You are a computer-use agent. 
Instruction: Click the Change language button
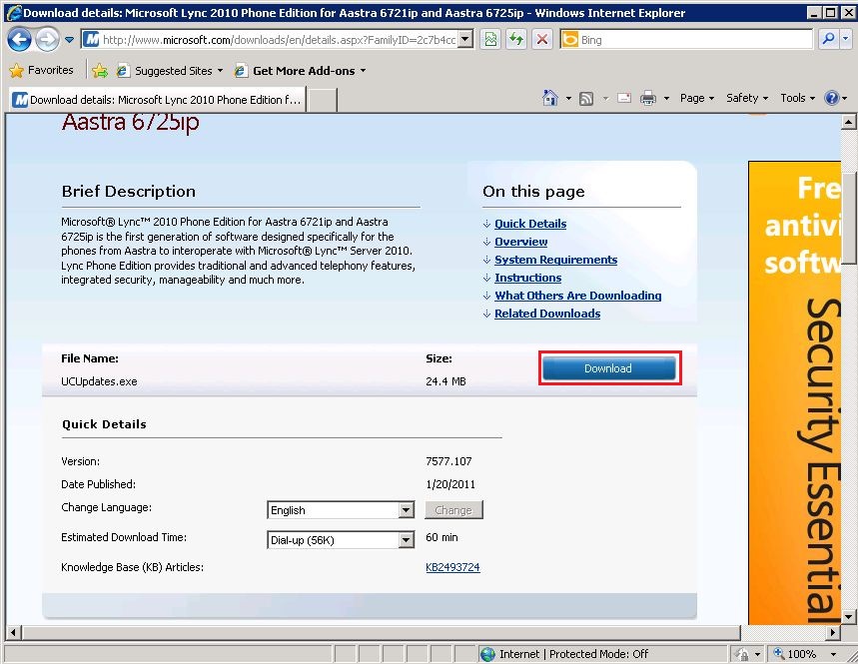[x=453, y=510]
